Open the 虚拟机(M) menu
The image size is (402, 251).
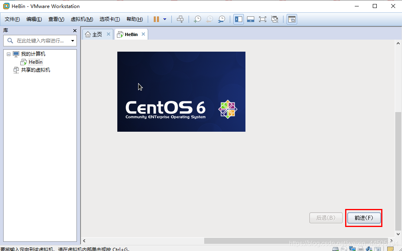82,19
